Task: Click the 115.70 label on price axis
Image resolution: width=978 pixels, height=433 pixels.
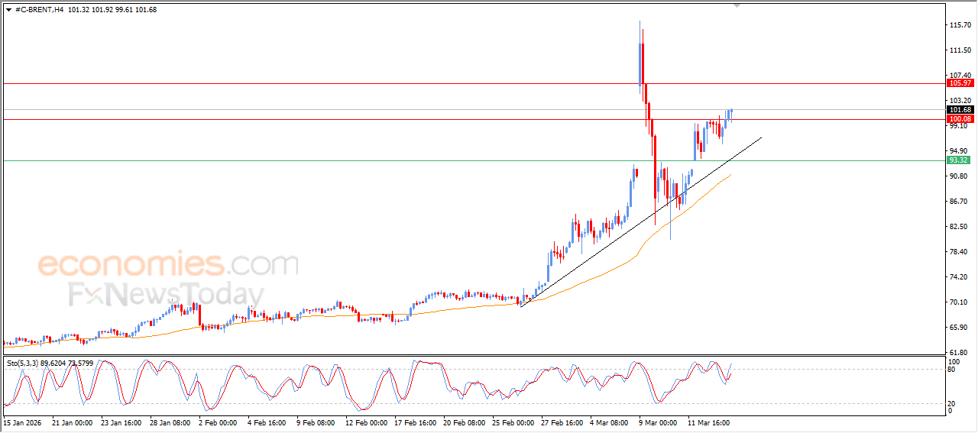Action: click(x=959, y=25)
